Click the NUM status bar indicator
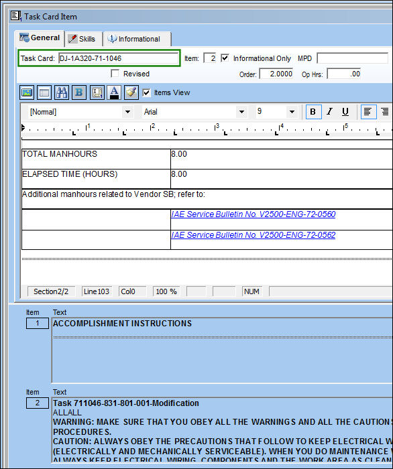The width and height of the screenshot is (393, 469). pos(251,291)
